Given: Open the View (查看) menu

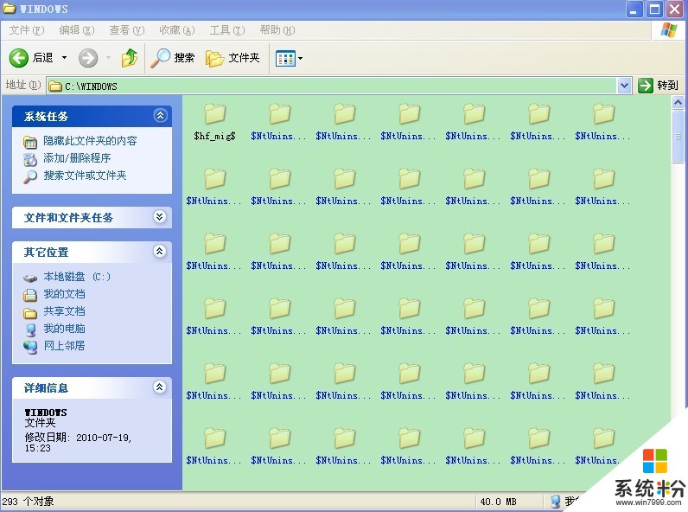Looking at the screenshot, I should [127, 30].
